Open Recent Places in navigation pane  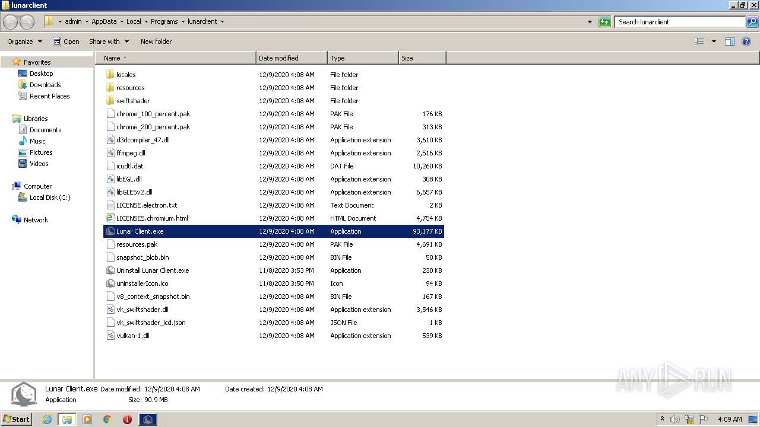[x=49, y=96]
